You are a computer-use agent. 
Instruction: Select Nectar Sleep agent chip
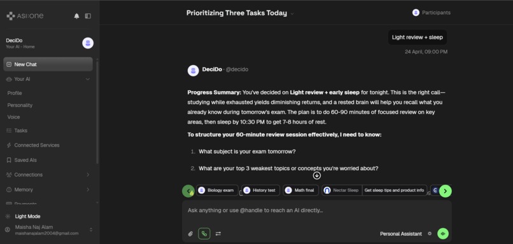click(342, 190)
